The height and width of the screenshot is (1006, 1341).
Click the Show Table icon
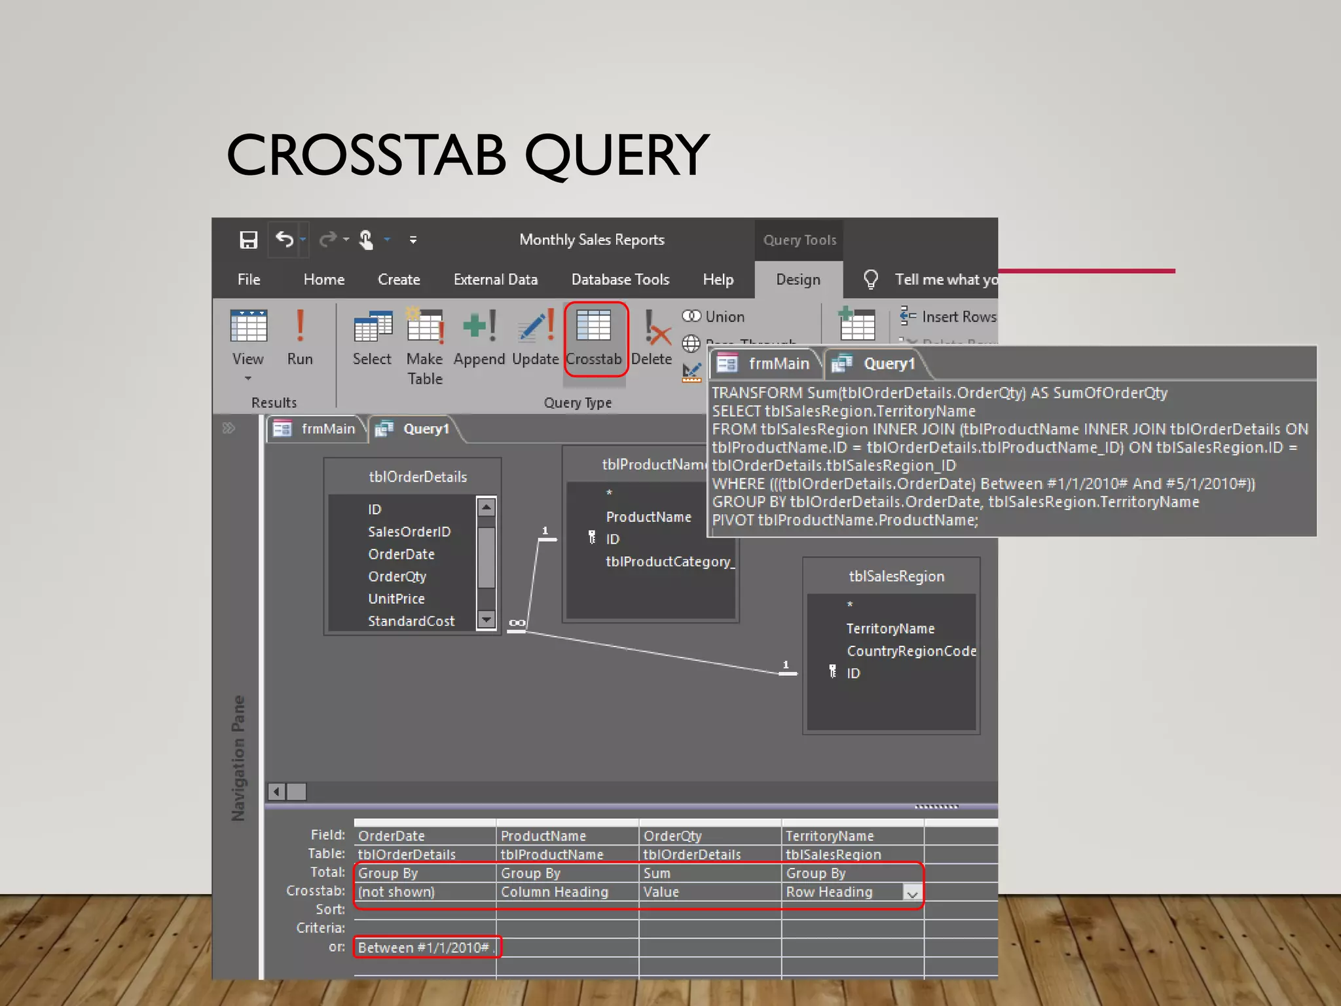(857, 324)
